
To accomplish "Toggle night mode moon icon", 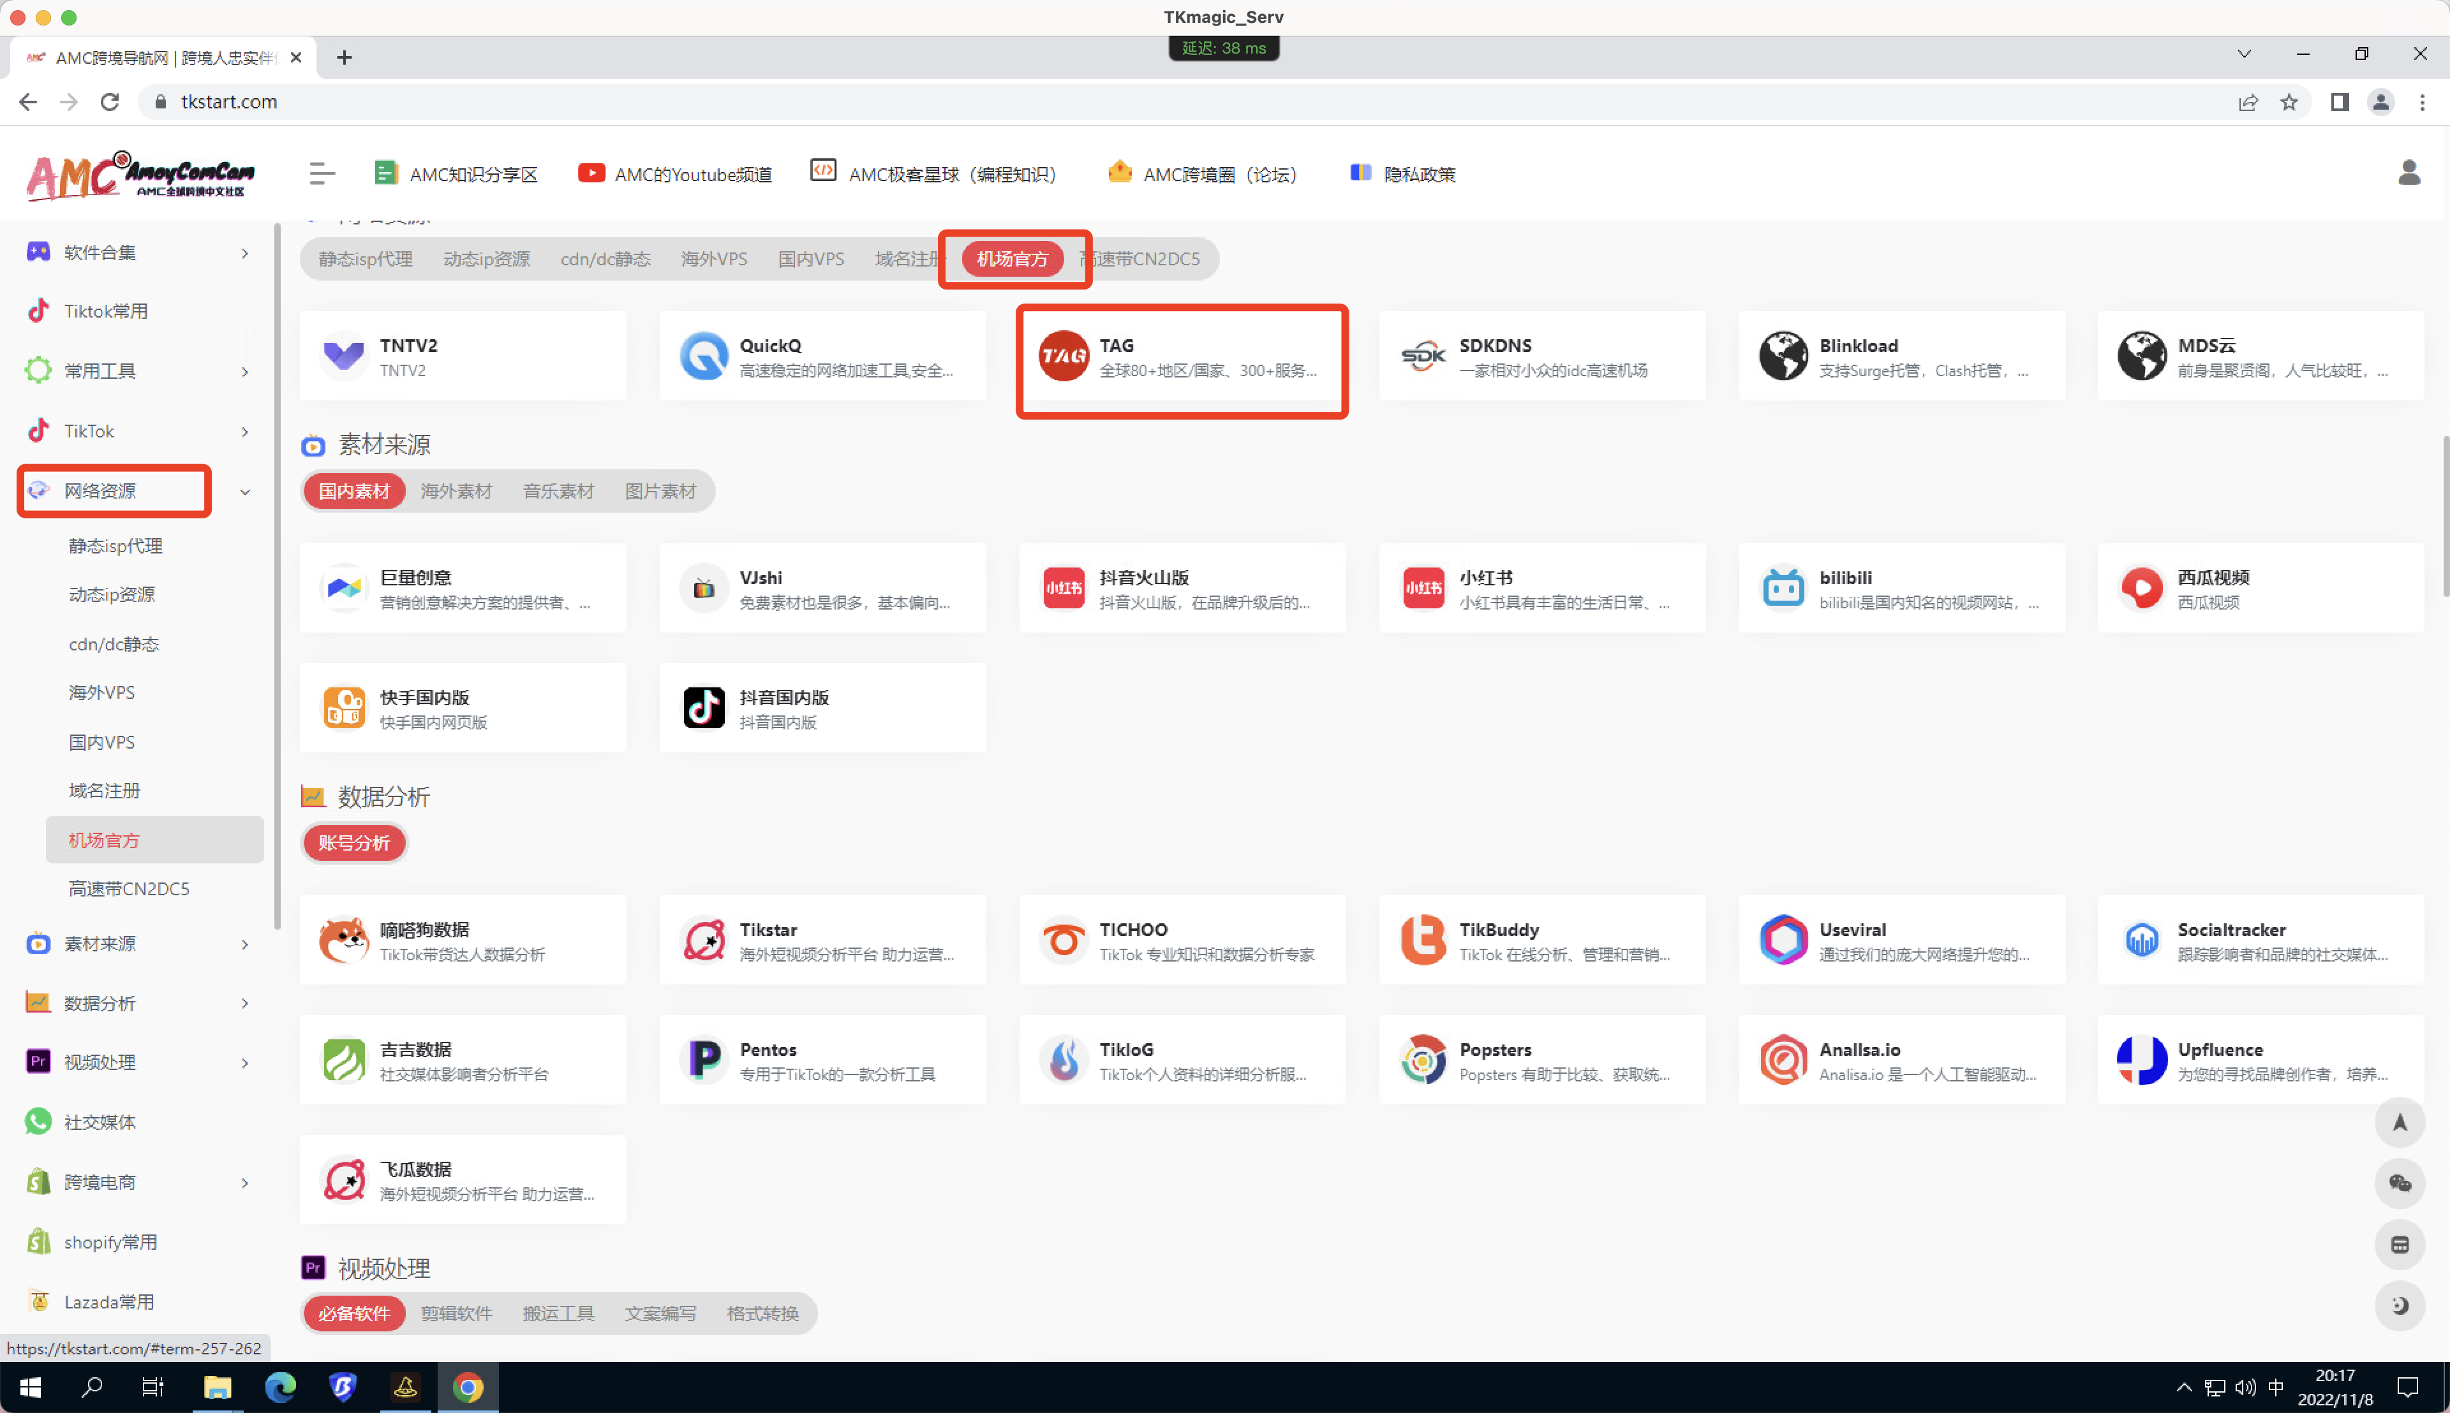I will (x=2398, y=1305).
